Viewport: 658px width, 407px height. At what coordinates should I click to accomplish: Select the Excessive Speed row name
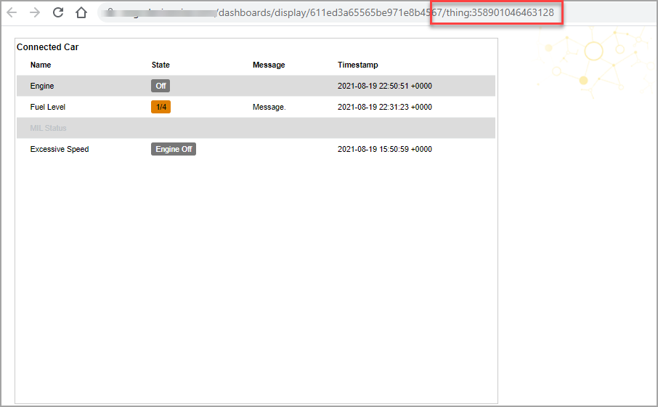(x=60, y=149)
